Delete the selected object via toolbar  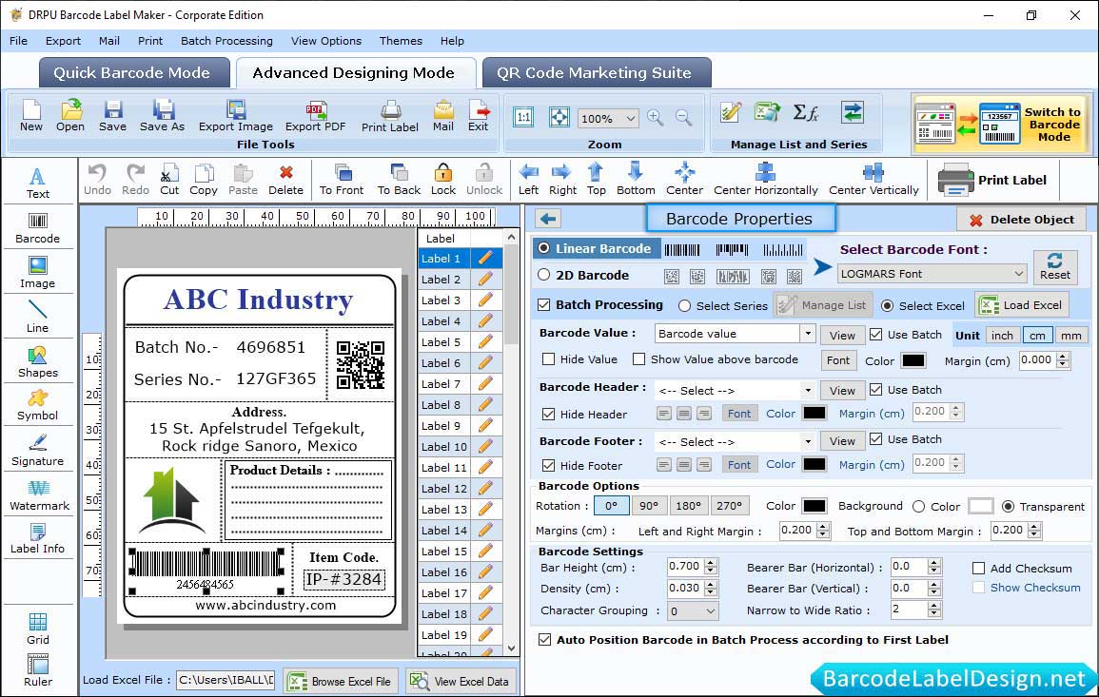[286, 180]
